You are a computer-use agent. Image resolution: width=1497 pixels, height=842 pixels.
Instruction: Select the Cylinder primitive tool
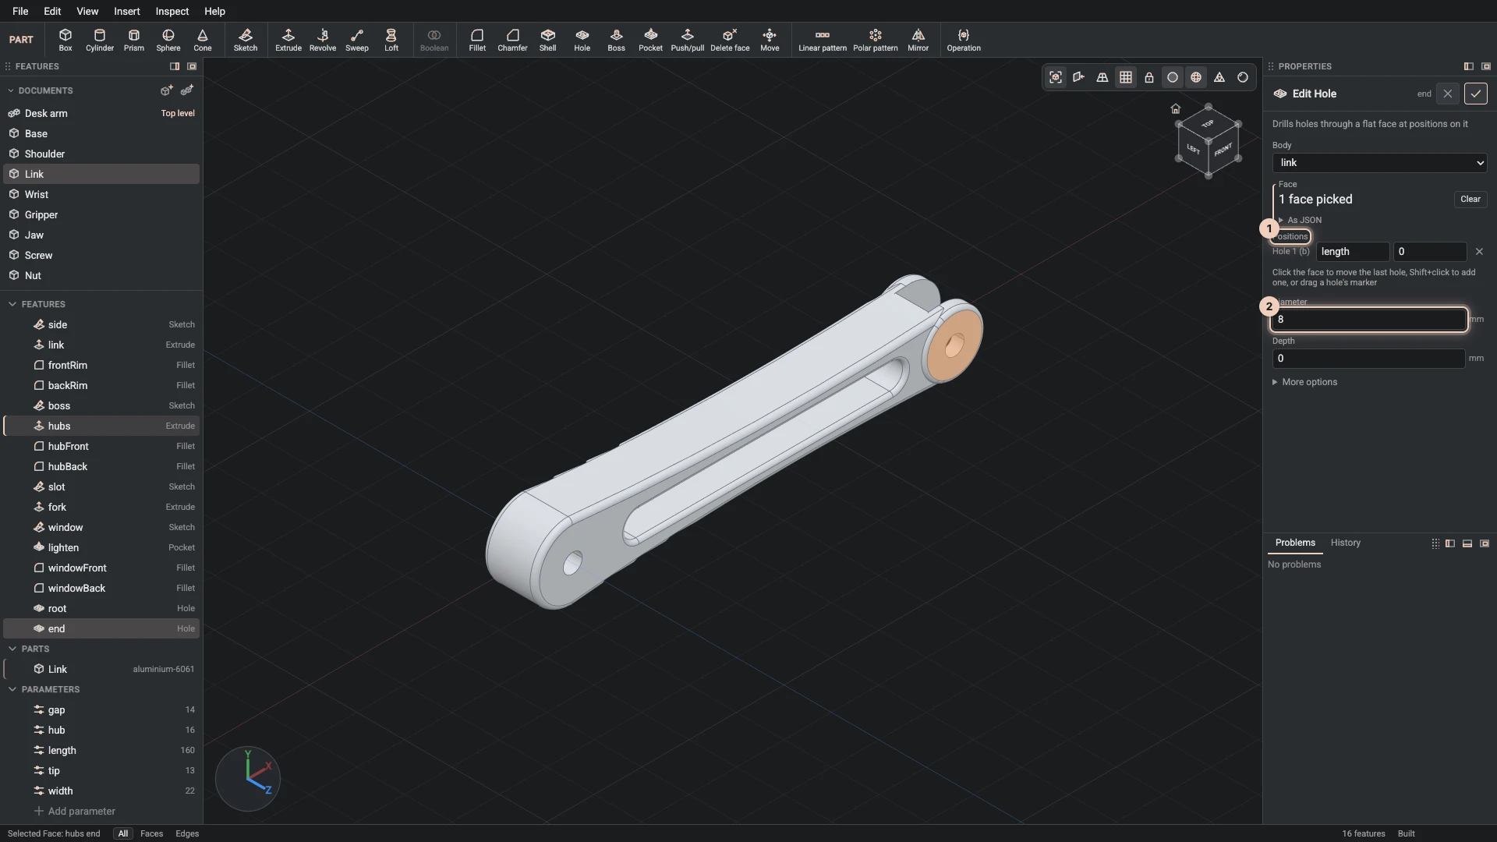[x=100, y=40]
